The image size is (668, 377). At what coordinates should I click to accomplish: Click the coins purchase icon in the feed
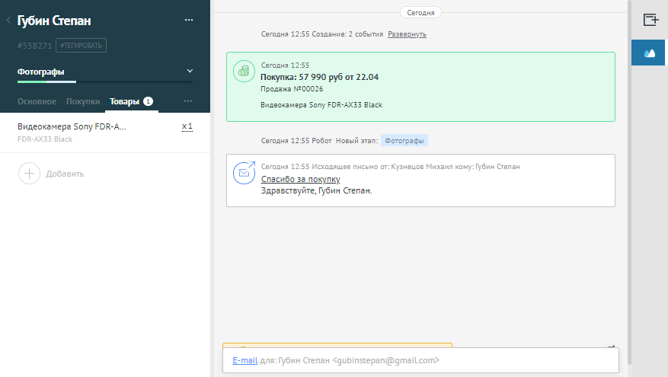(x=244, y=71)
